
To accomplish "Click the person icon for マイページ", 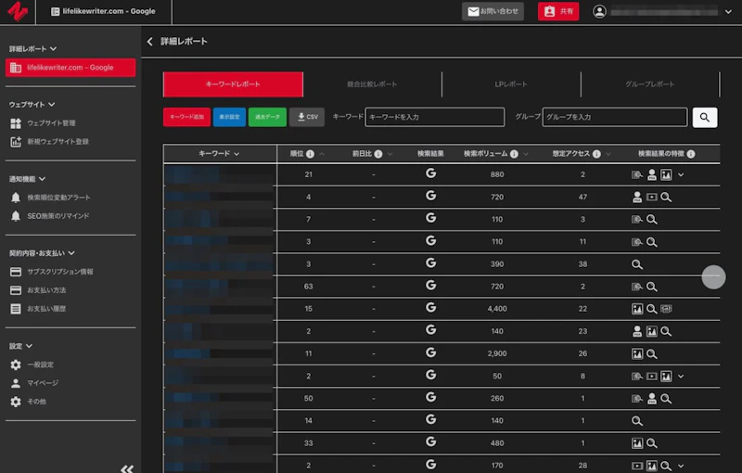I will coord(16,383).
